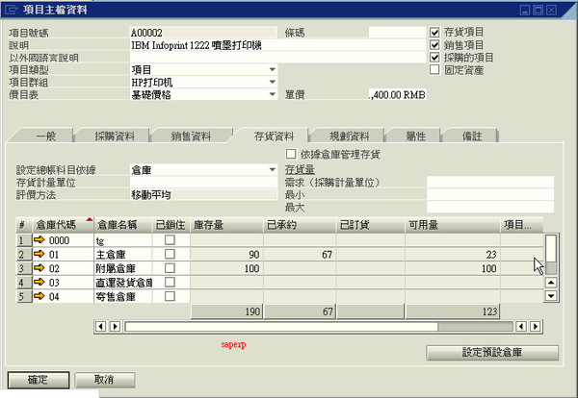Click the red saperp text
The image size is (578, 398).
pyautogui.click(x=233, y=345)
